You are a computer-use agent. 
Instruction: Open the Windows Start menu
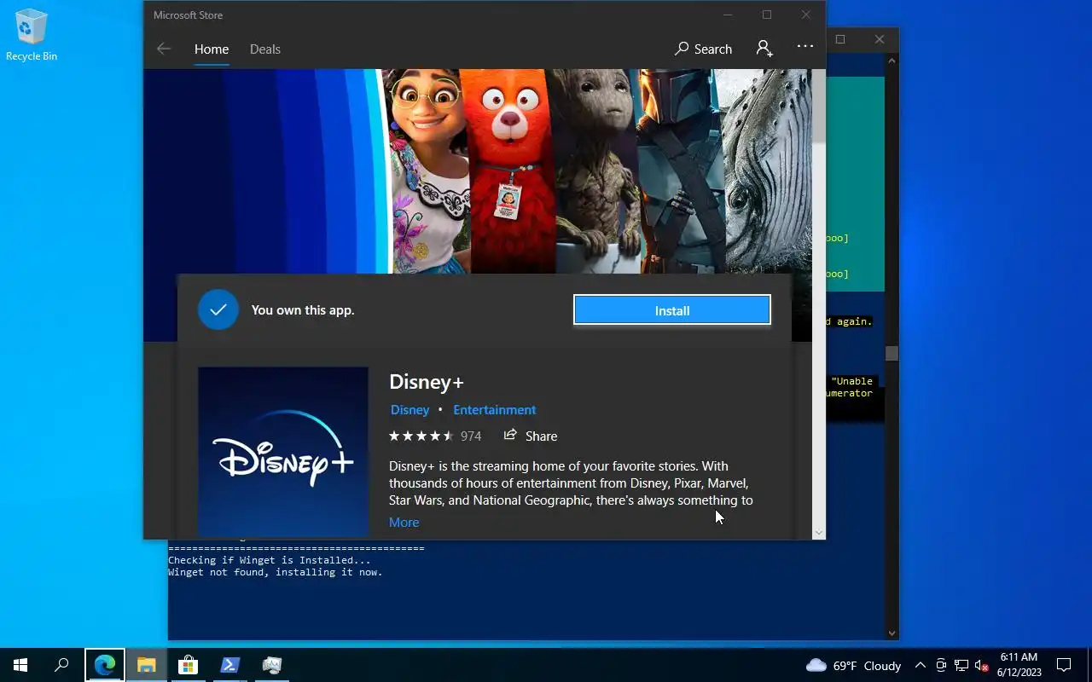pos(20,665)
